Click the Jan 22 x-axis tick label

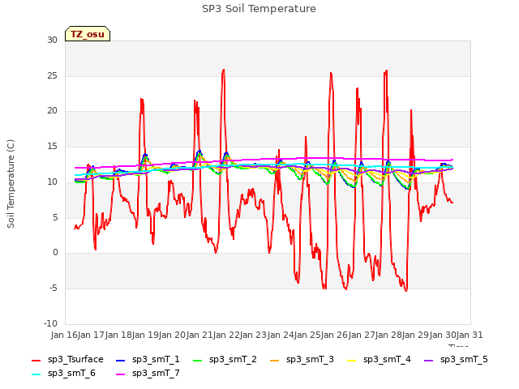pos(226,335)
